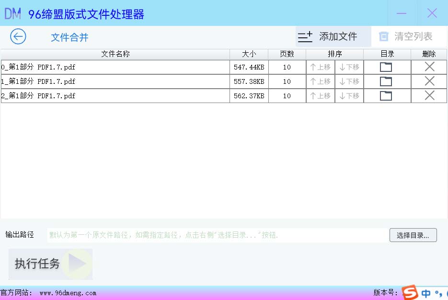Click page count of 1_第1部分 PDF1.7.pdf

[287, 81]
